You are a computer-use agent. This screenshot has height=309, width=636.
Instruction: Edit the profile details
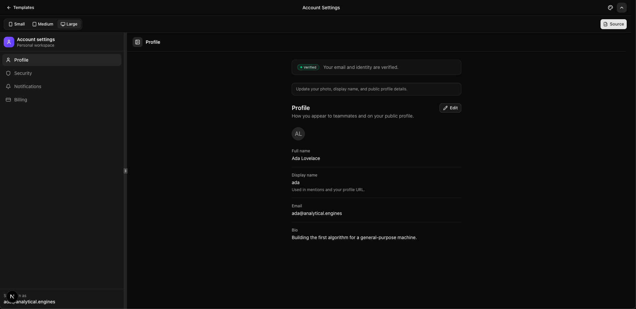(450, 108)
